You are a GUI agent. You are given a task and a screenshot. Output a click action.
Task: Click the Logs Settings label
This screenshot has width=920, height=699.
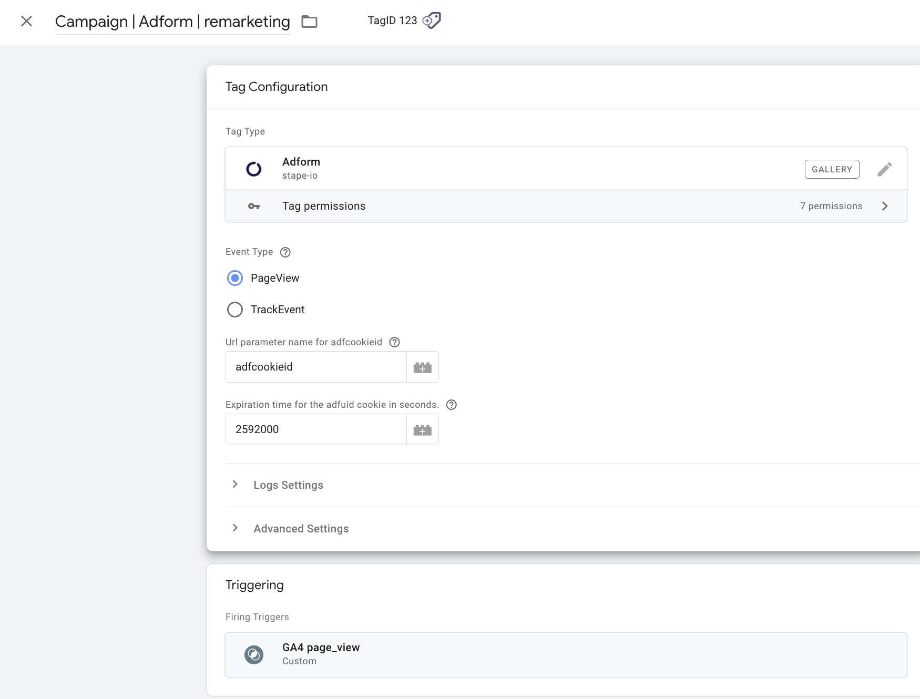pos(288,485)
